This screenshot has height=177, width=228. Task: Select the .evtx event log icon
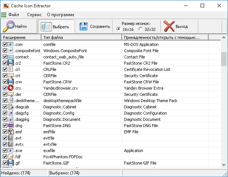11,144
